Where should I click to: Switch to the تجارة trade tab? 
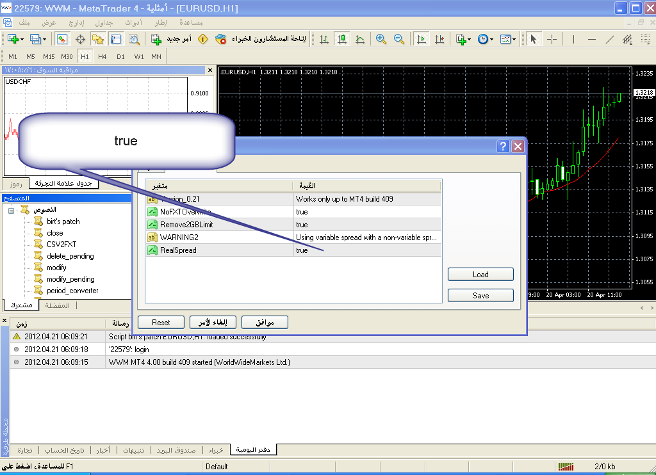click(x=25, y=450)
